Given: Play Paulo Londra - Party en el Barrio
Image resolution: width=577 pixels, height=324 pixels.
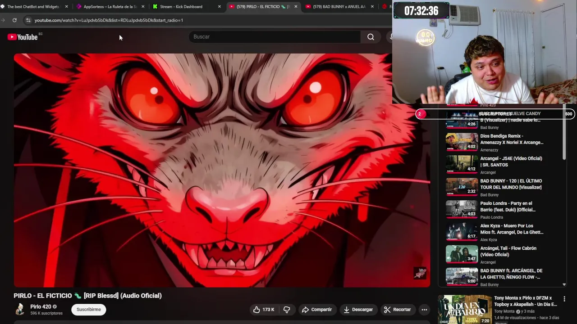Looking at the screenshot, I should [x=462, y=209].
